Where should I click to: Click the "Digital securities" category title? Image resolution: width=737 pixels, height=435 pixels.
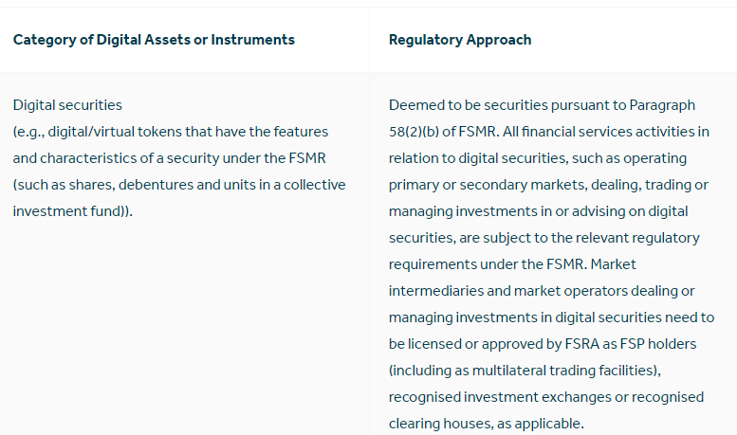pyautogui.click(x=67, y=105)
